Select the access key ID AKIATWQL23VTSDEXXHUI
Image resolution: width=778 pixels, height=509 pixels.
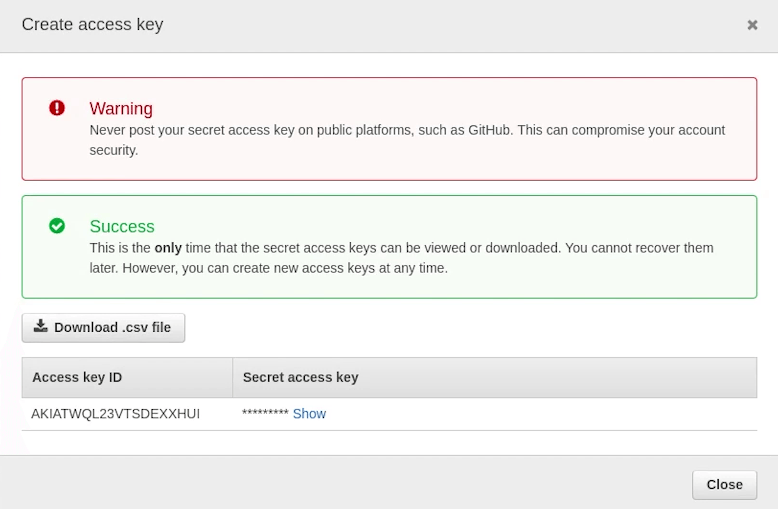click(x=115, y=414)
